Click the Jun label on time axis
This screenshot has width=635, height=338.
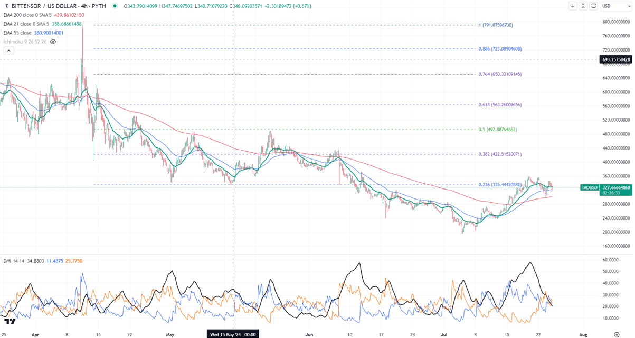tap(309, 334)
